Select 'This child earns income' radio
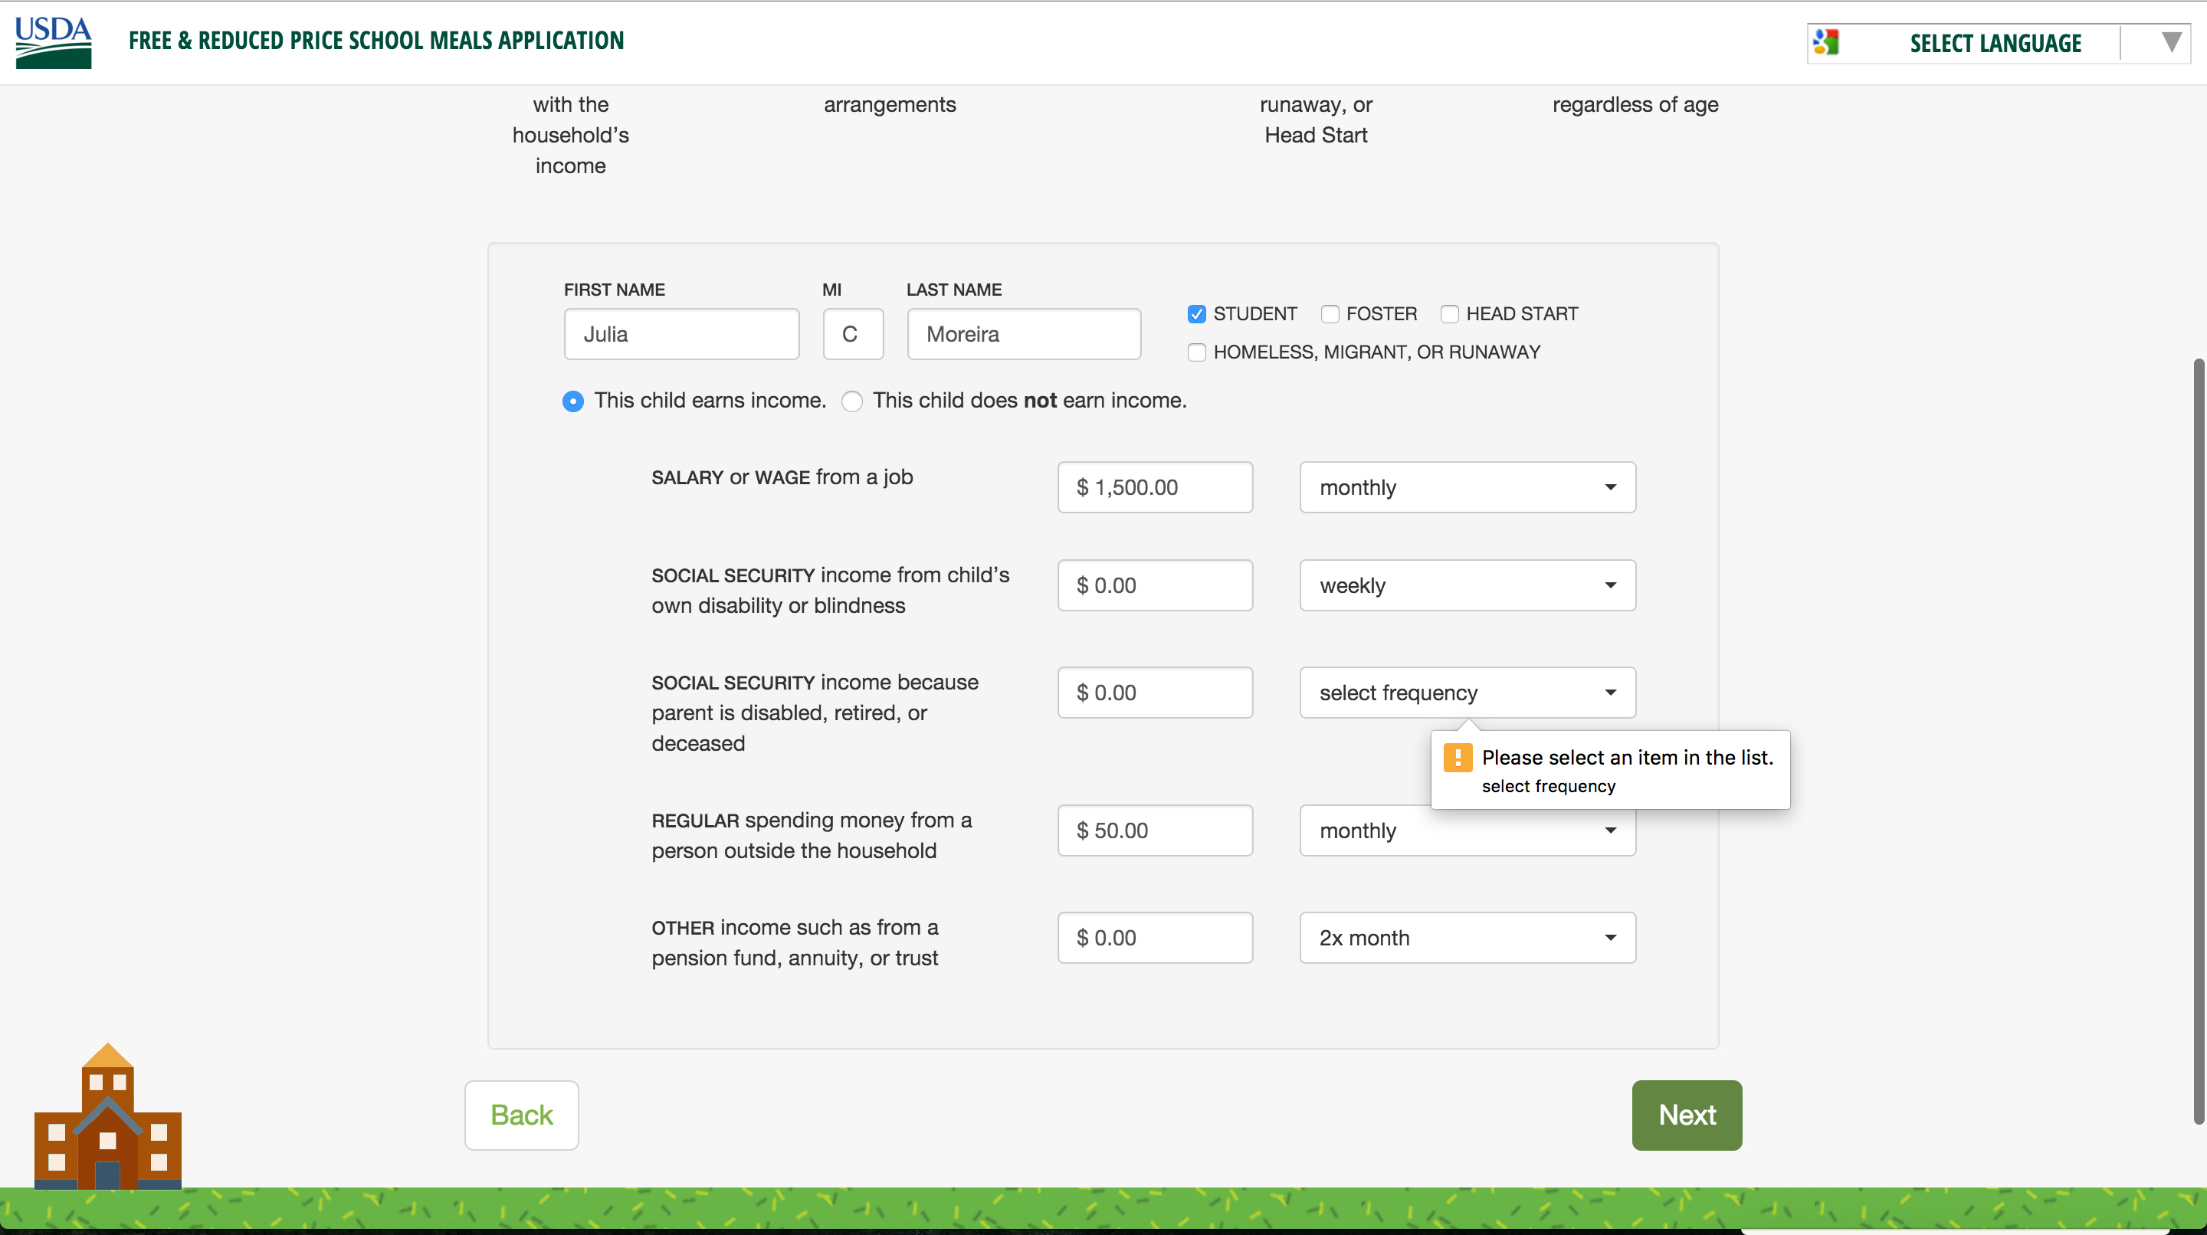The width and height of the screenshot is (2207, 1235). [x=573, y=401]
